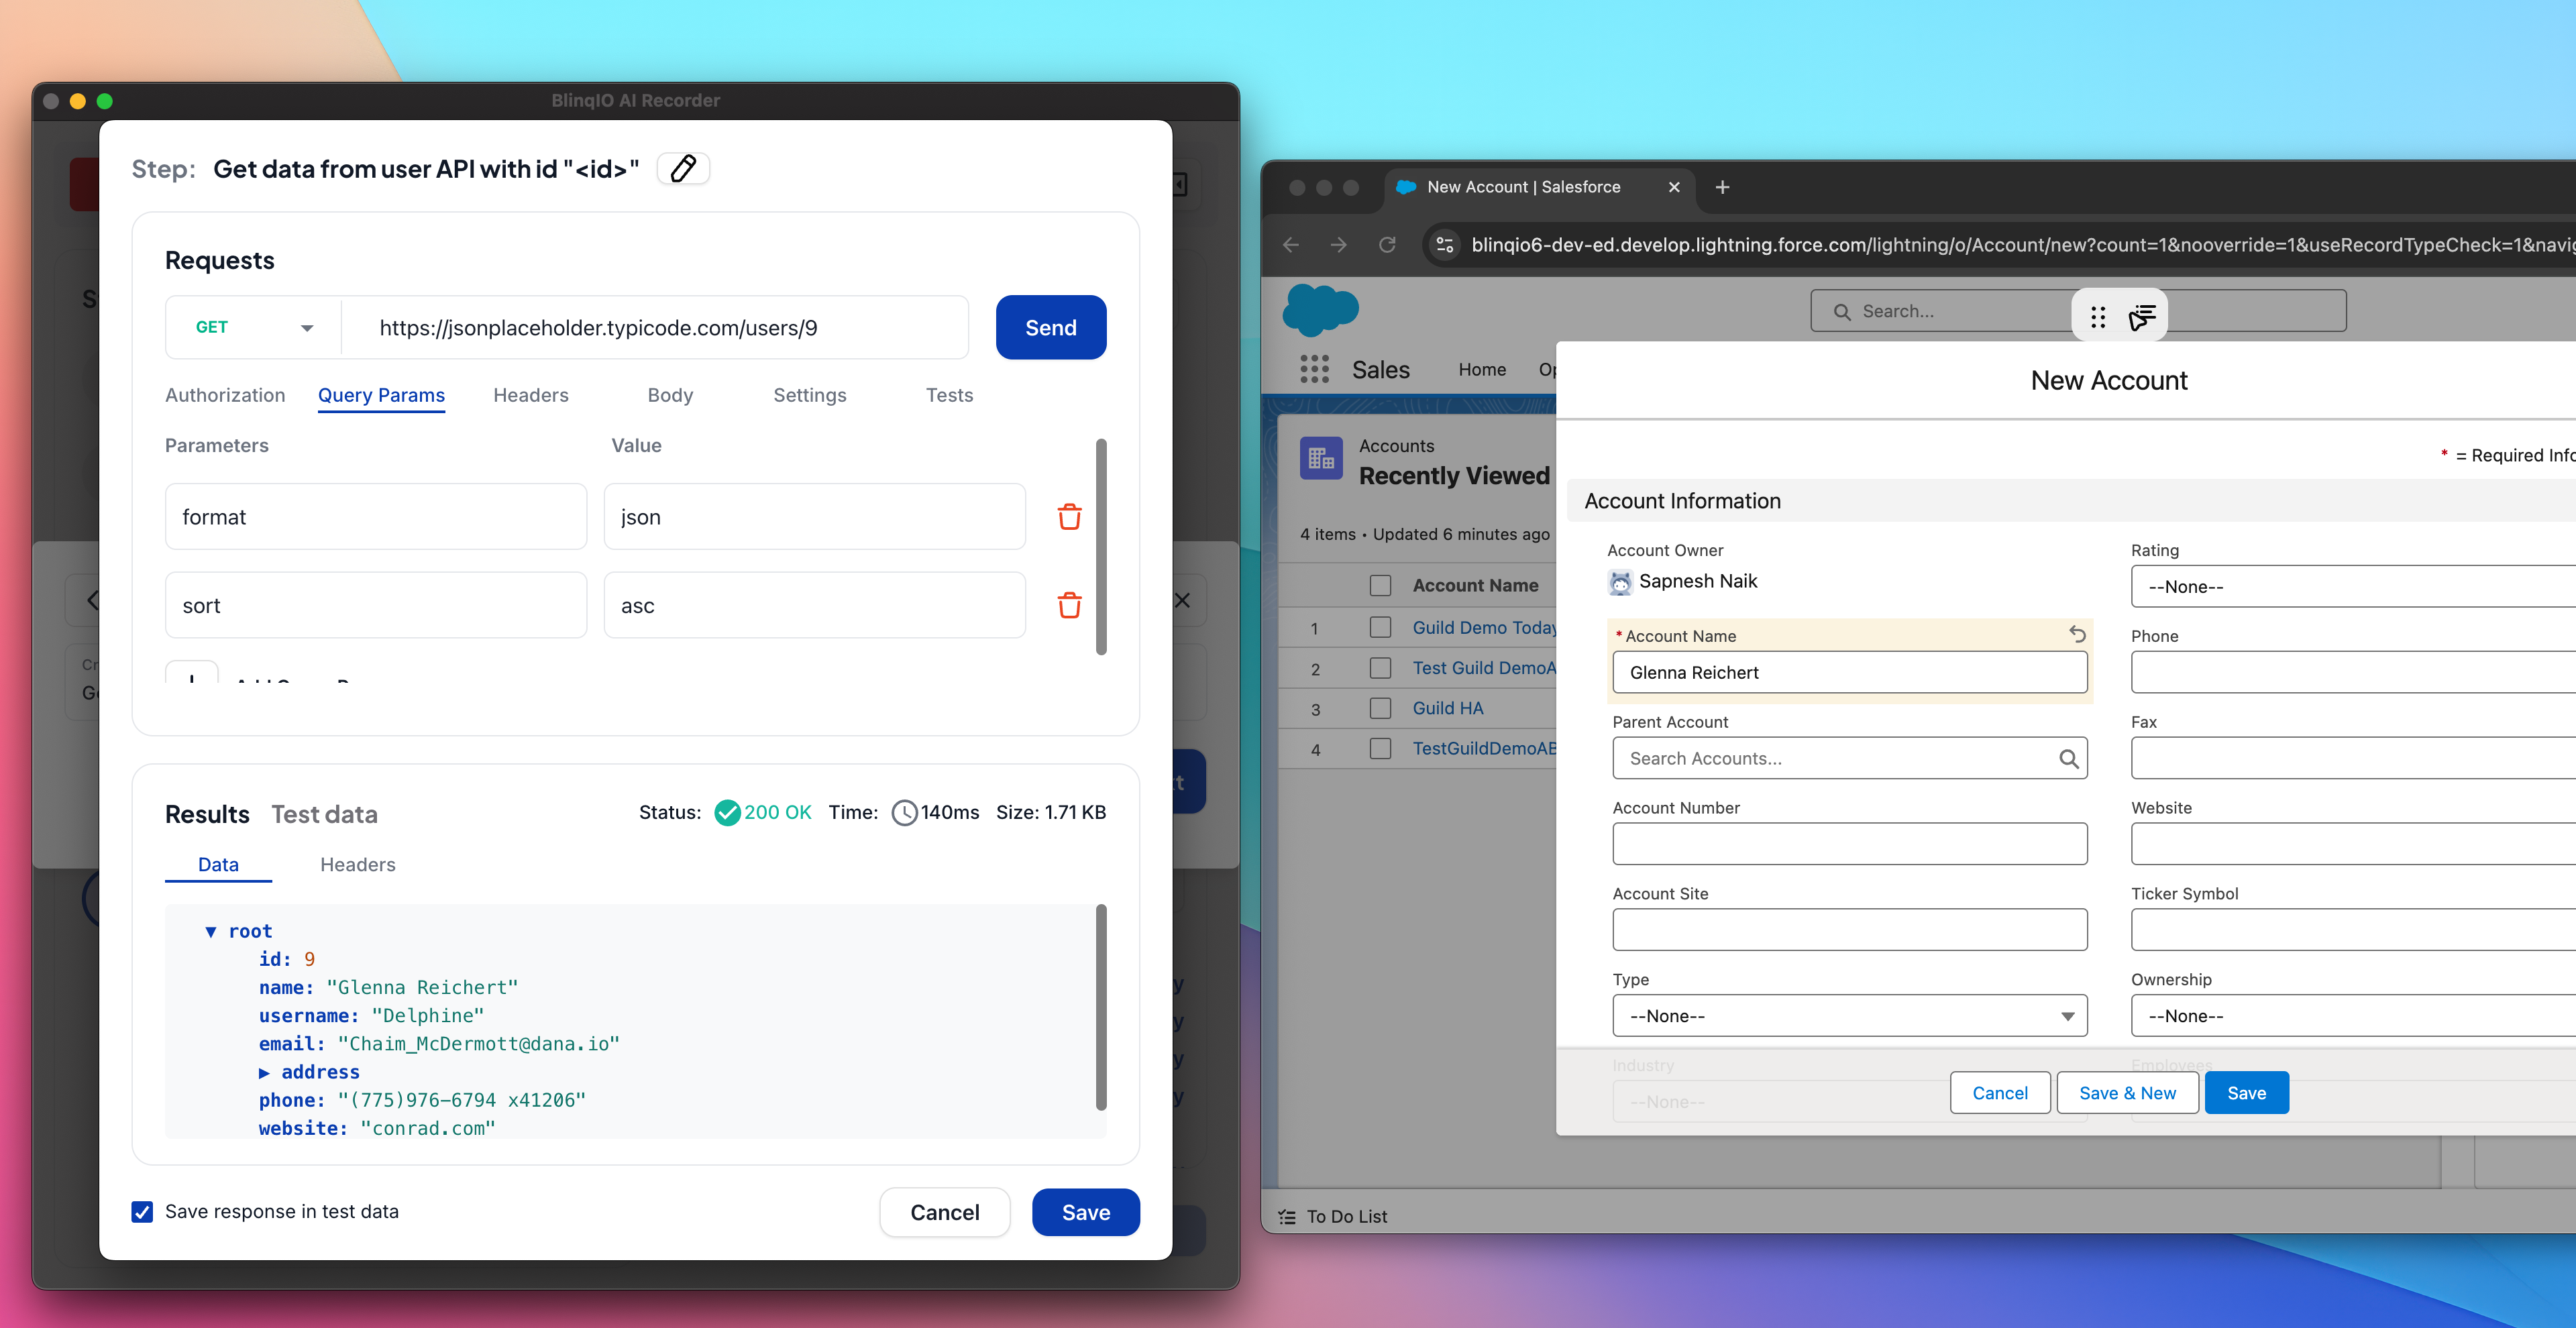Viewport: 2576px width, 1328px height.
Task: Open the Tests tab
Action: [949, 395]
